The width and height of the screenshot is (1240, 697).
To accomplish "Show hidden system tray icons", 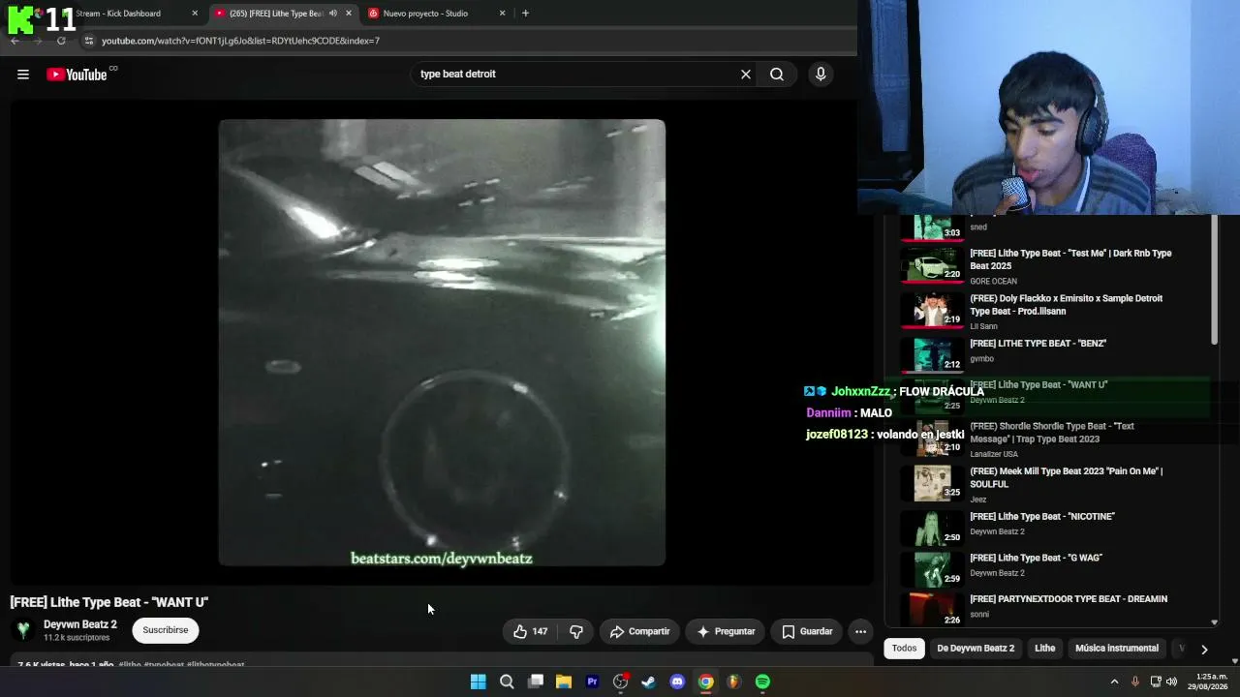I will [x=1114, y=682].
